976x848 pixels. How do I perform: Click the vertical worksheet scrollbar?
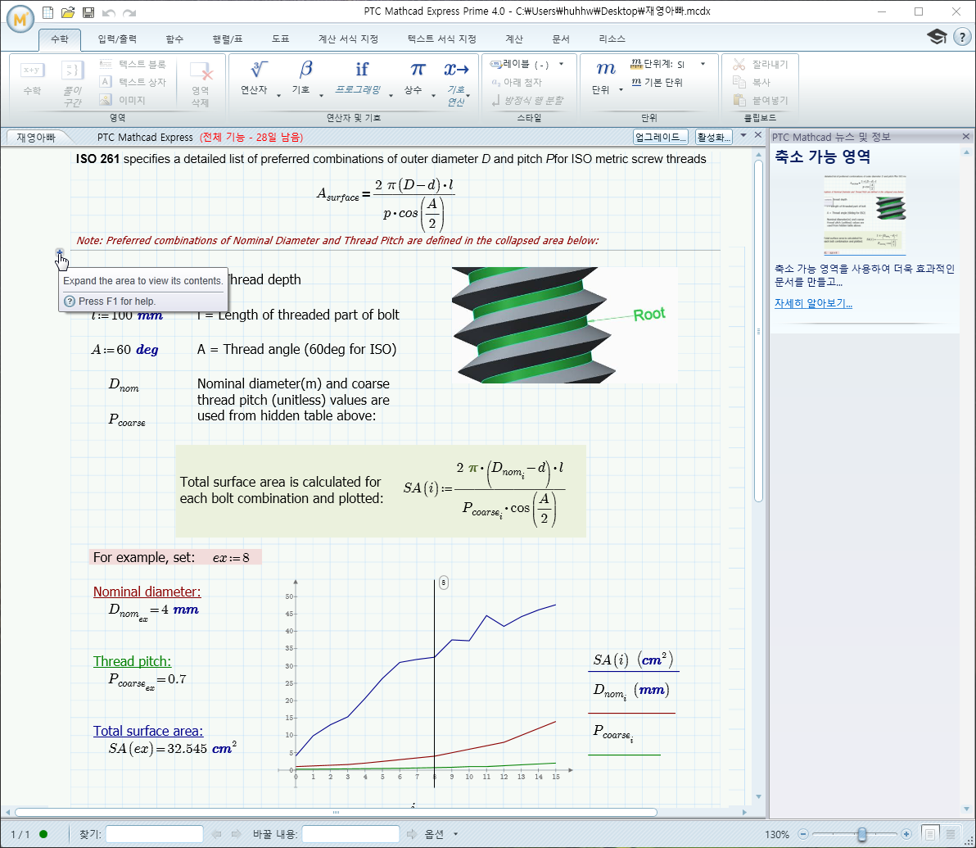[x=758, y=330]
